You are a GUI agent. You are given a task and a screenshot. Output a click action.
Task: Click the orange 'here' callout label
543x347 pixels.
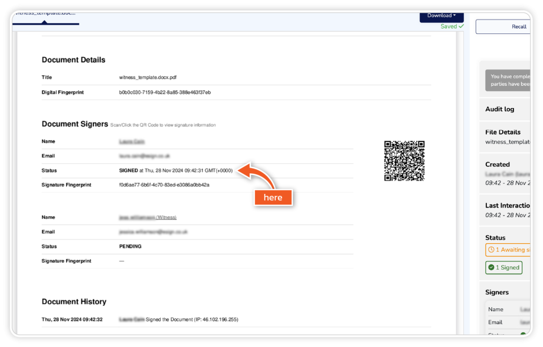click(x=273, y=198)
